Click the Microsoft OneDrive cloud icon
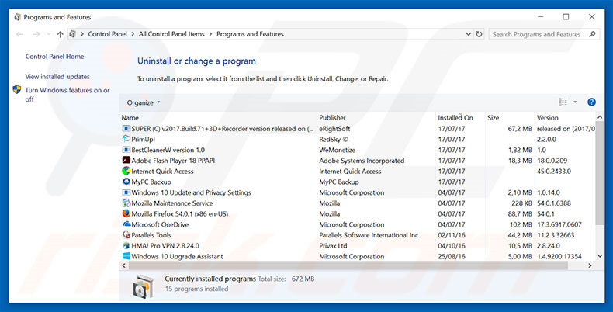The width and height of the screenshot is (613, 312). tap(126, 224)
